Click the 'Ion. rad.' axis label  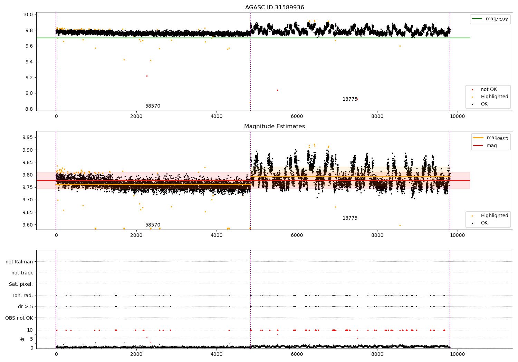tap(23, 295)
